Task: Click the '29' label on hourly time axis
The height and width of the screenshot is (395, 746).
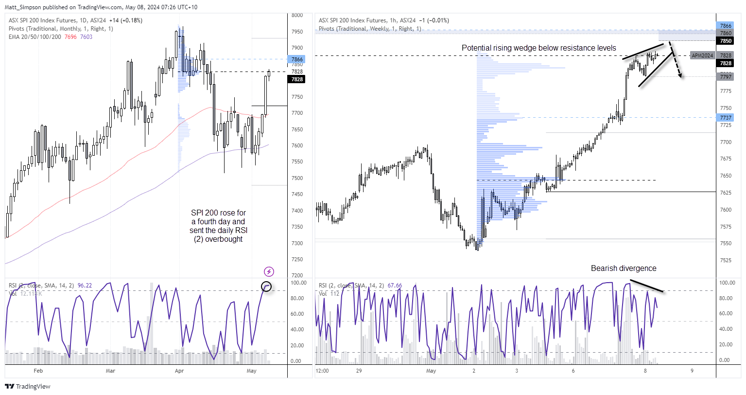Action: (359, 371)
